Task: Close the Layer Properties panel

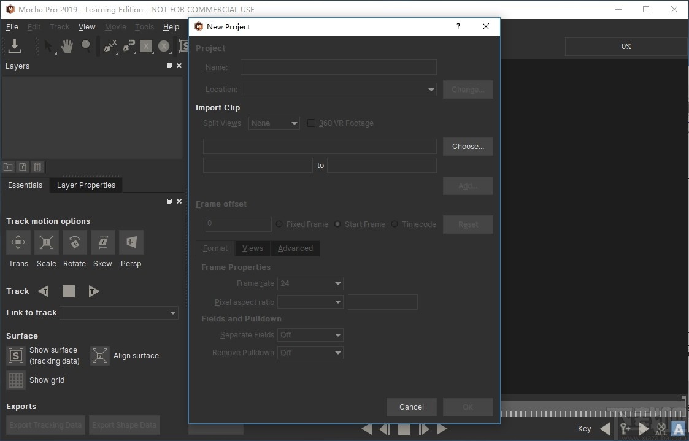Action: pyautogui.click(x=179, y=201)
